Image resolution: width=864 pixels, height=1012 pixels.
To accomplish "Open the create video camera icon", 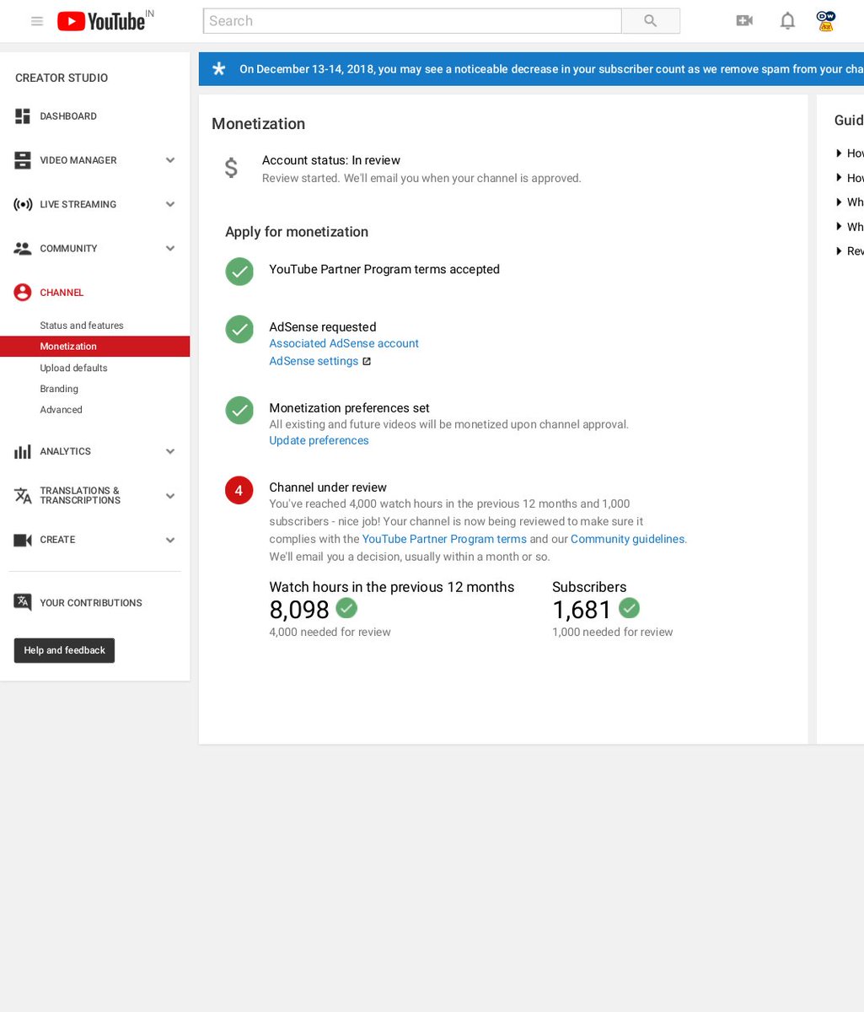I will (744, 21).
